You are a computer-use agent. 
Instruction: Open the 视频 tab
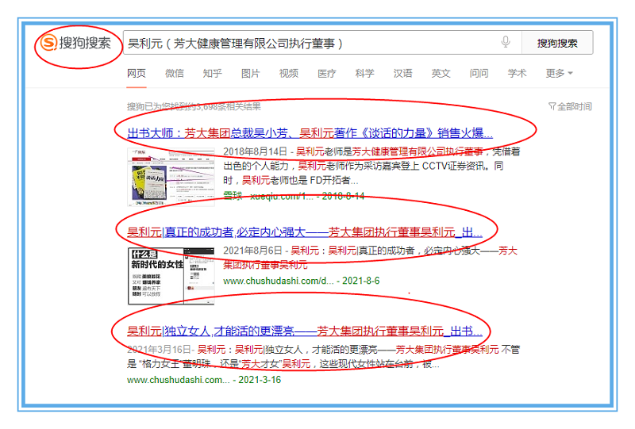tap(288, 74)
